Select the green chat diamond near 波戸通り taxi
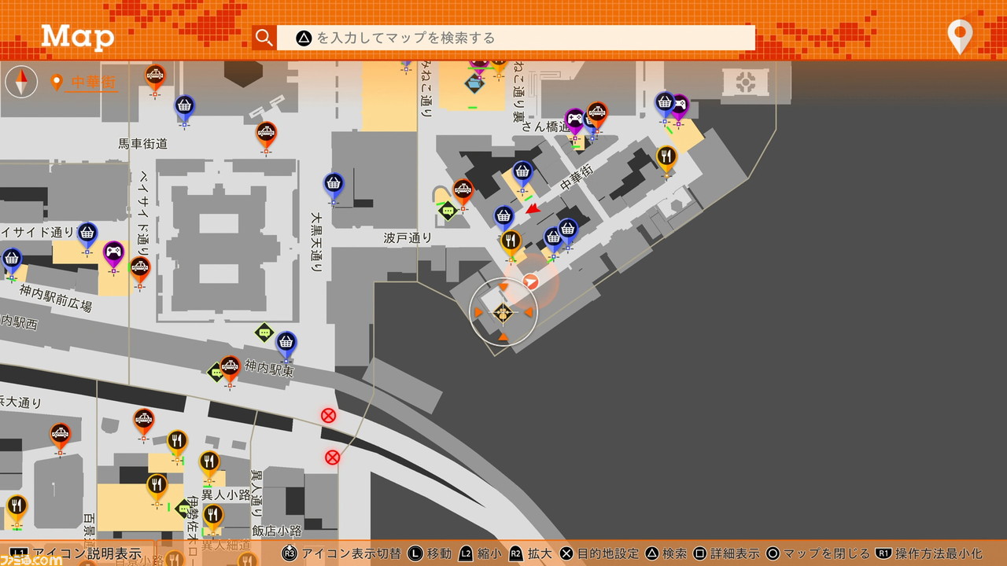Viewport: 1007px width, 566px height. pyautogui.click(x=448, y=211)
